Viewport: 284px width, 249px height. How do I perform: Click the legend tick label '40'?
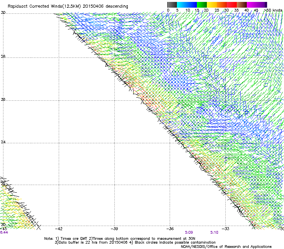click(x=246, y=10)
